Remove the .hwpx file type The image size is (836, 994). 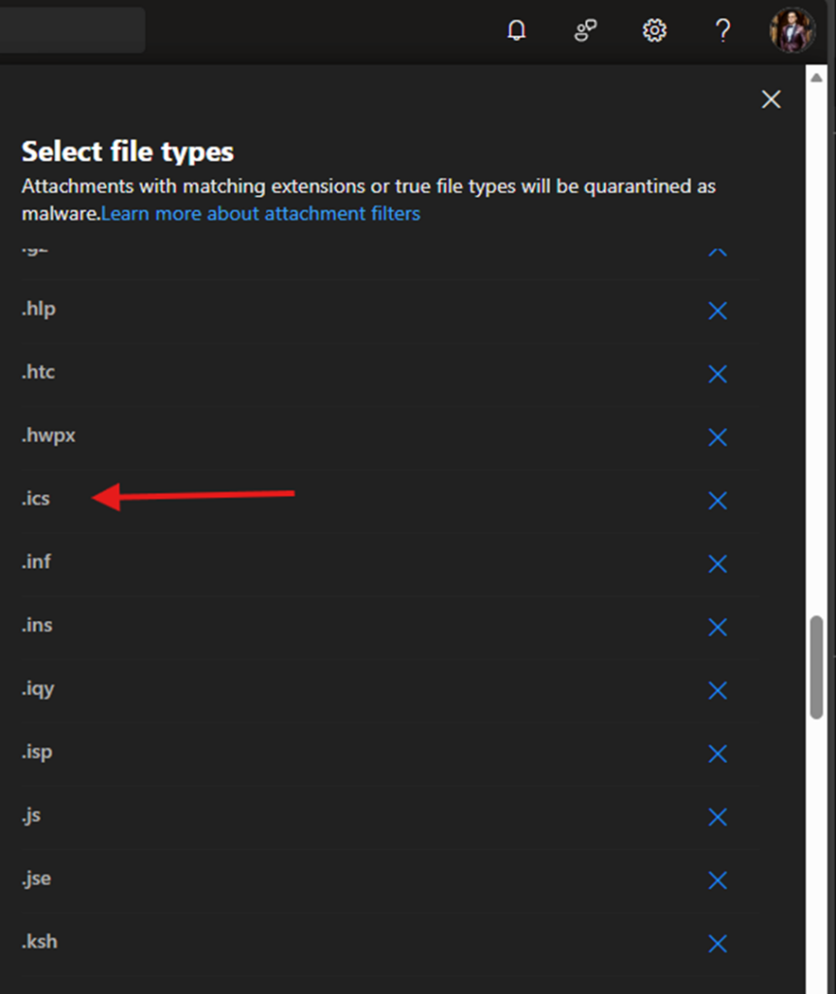(718, 437)
